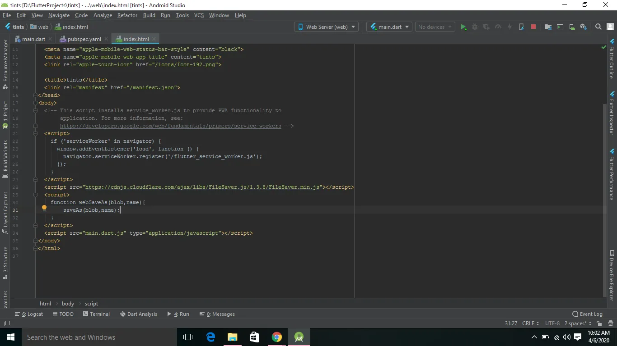Open the Dart Analysis tool window

[139, 314]
